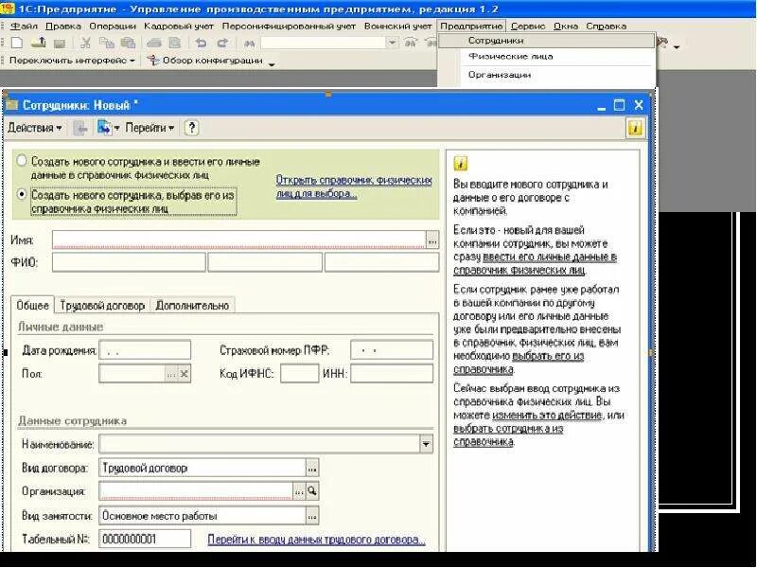Click the Open file icon in main toolbar
This screenshot has height=568, width=757.
(39, 43)
